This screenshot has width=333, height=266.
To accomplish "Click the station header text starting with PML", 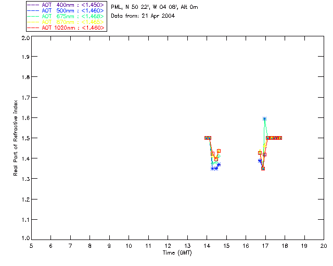I will pyautogui.click(x=155, y=7).
